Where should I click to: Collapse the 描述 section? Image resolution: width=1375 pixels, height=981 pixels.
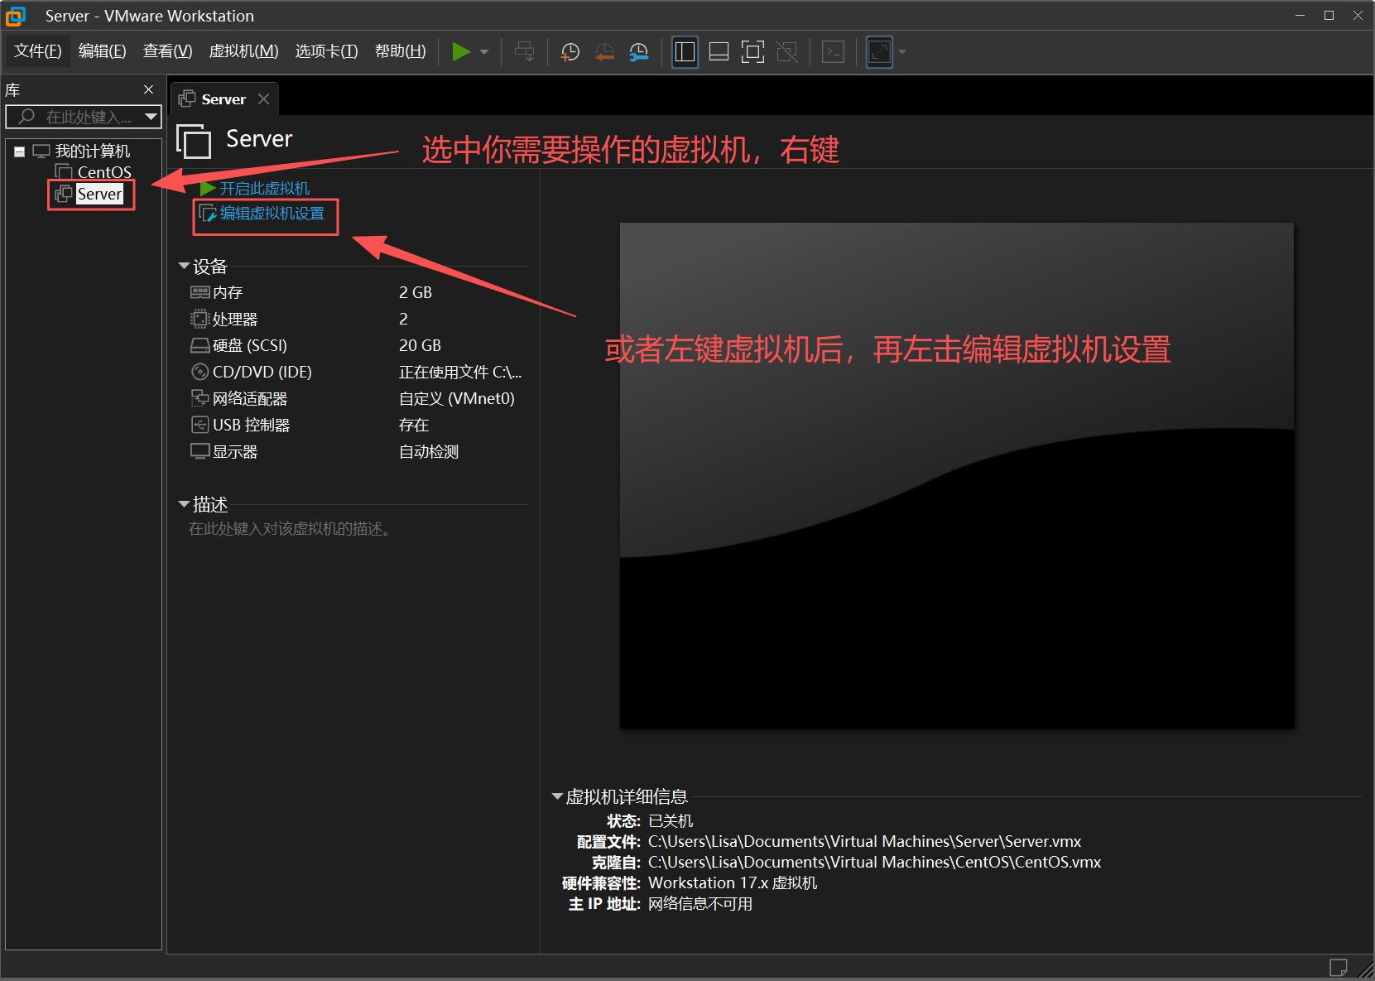point(184,503)
